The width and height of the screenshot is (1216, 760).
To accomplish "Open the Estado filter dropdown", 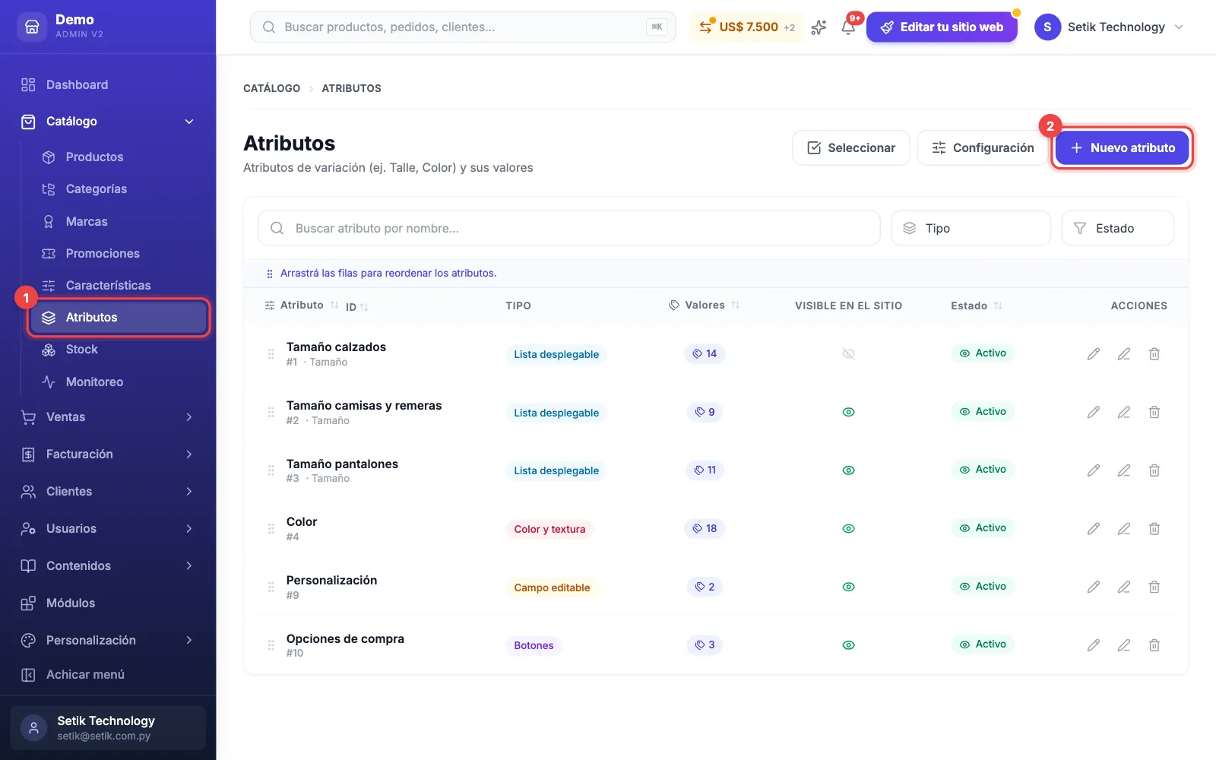I will pyautogui.click(x=1117, y=228).
